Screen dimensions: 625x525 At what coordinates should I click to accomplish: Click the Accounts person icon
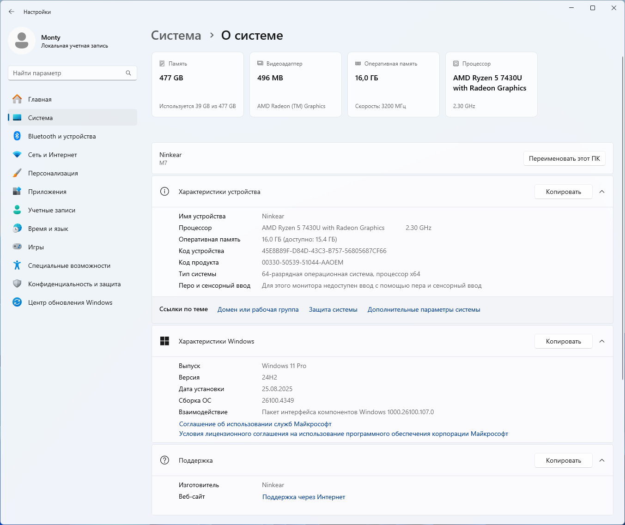point(17,210)
